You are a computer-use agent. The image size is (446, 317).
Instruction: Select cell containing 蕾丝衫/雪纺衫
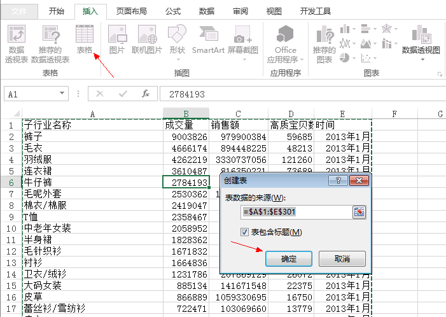93,308
